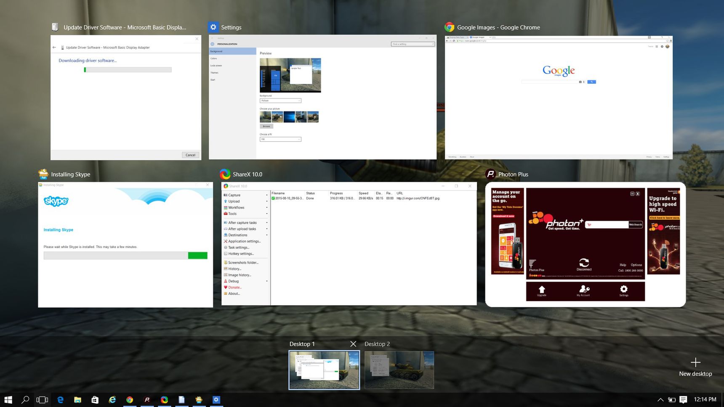
Task: Click the Task View taskbar button
Action: 43,400
